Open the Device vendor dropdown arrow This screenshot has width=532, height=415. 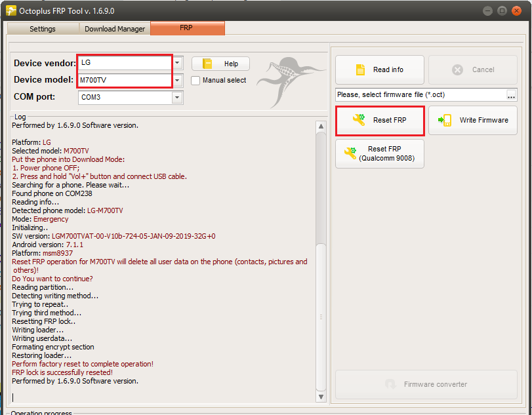(x=178, y=63)
